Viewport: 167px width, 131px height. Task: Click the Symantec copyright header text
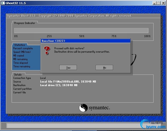tap(70, 16)
